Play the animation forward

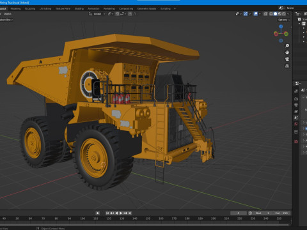pos(121,213)
